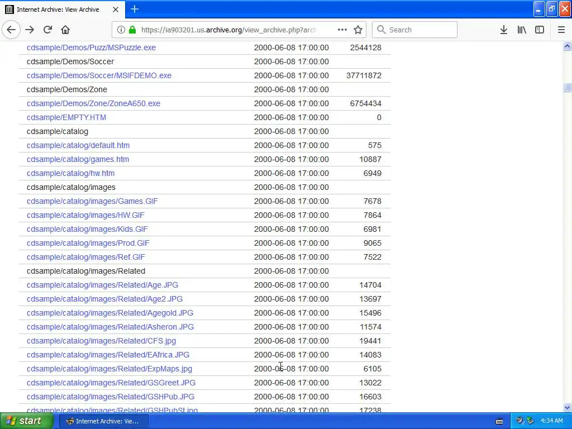The image size is (572, 429).
Task: Open cdsample/Demos/Soccer/MSIFDEMO.exe link
Action: (99, 75)
